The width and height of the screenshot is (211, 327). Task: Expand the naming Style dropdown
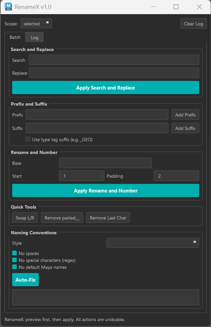(x=153, y=243)
